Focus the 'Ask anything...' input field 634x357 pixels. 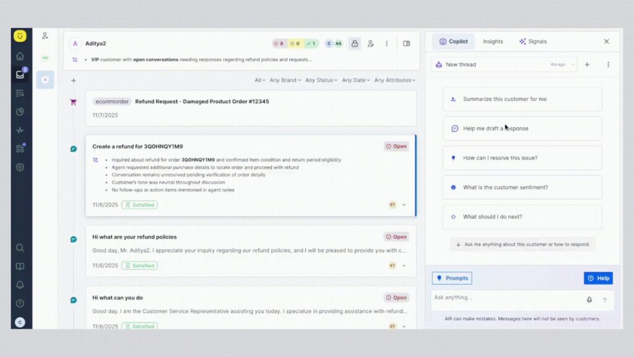505,298
